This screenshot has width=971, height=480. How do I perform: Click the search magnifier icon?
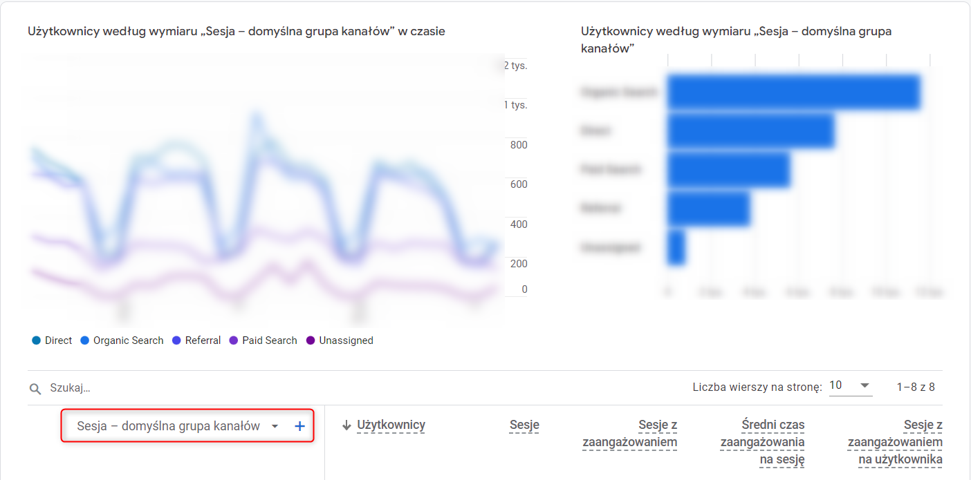[x=35, y=389]
